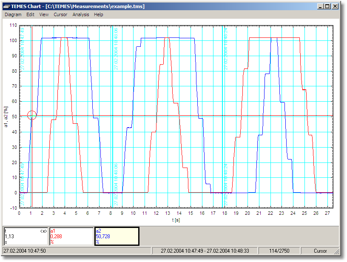Screen dimensions: 347x262
Task: Click the window resize grip in the corner
Action: [336, 251]
